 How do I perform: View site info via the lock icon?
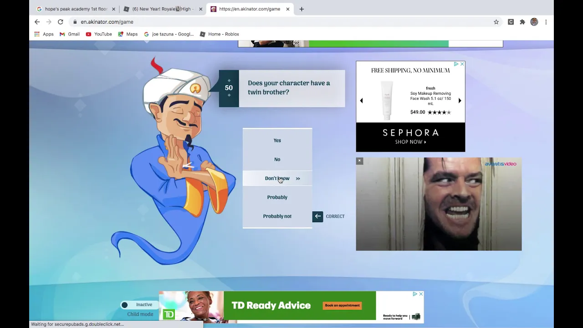coord(75,22)
